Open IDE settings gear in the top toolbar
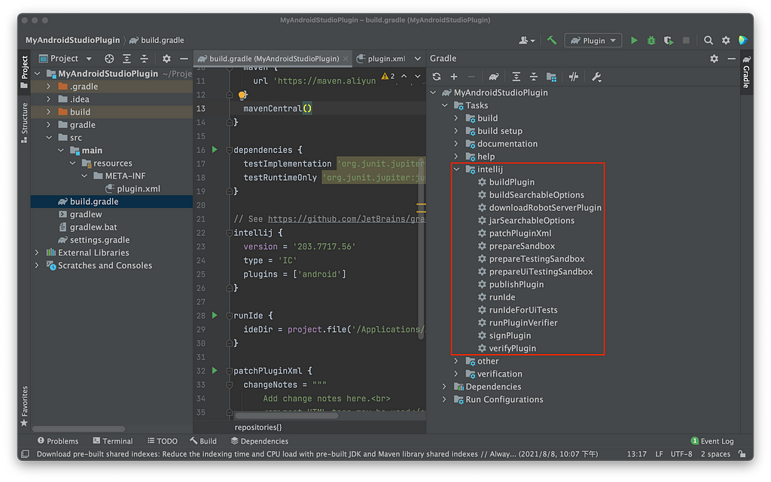This screenshot has height=482, width=771. 726,41
